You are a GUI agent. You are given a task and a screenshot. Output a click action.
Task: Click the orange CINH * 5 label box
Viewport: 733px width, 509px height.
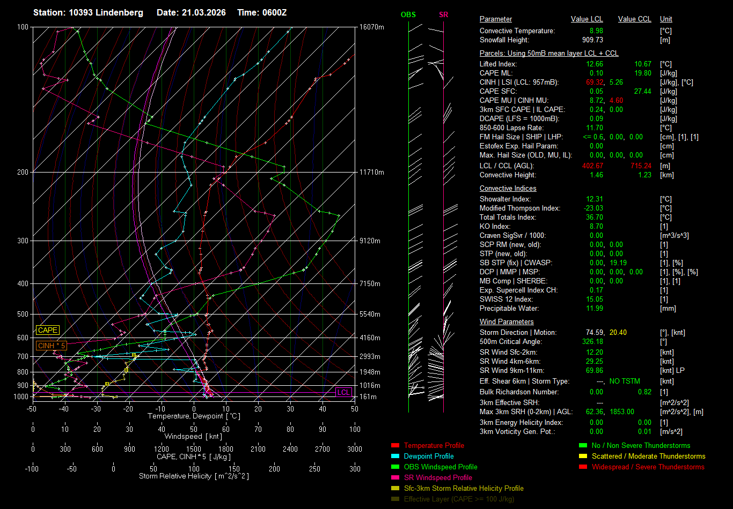tap(52, 346)
